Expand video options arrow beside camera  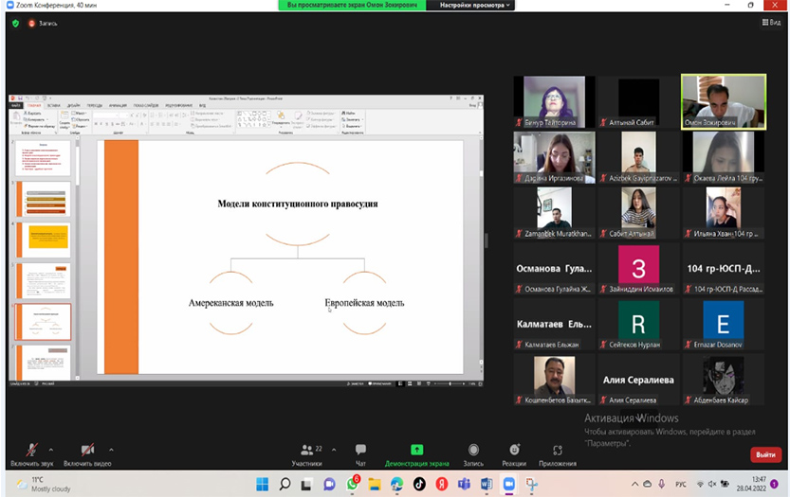point(111,449)
